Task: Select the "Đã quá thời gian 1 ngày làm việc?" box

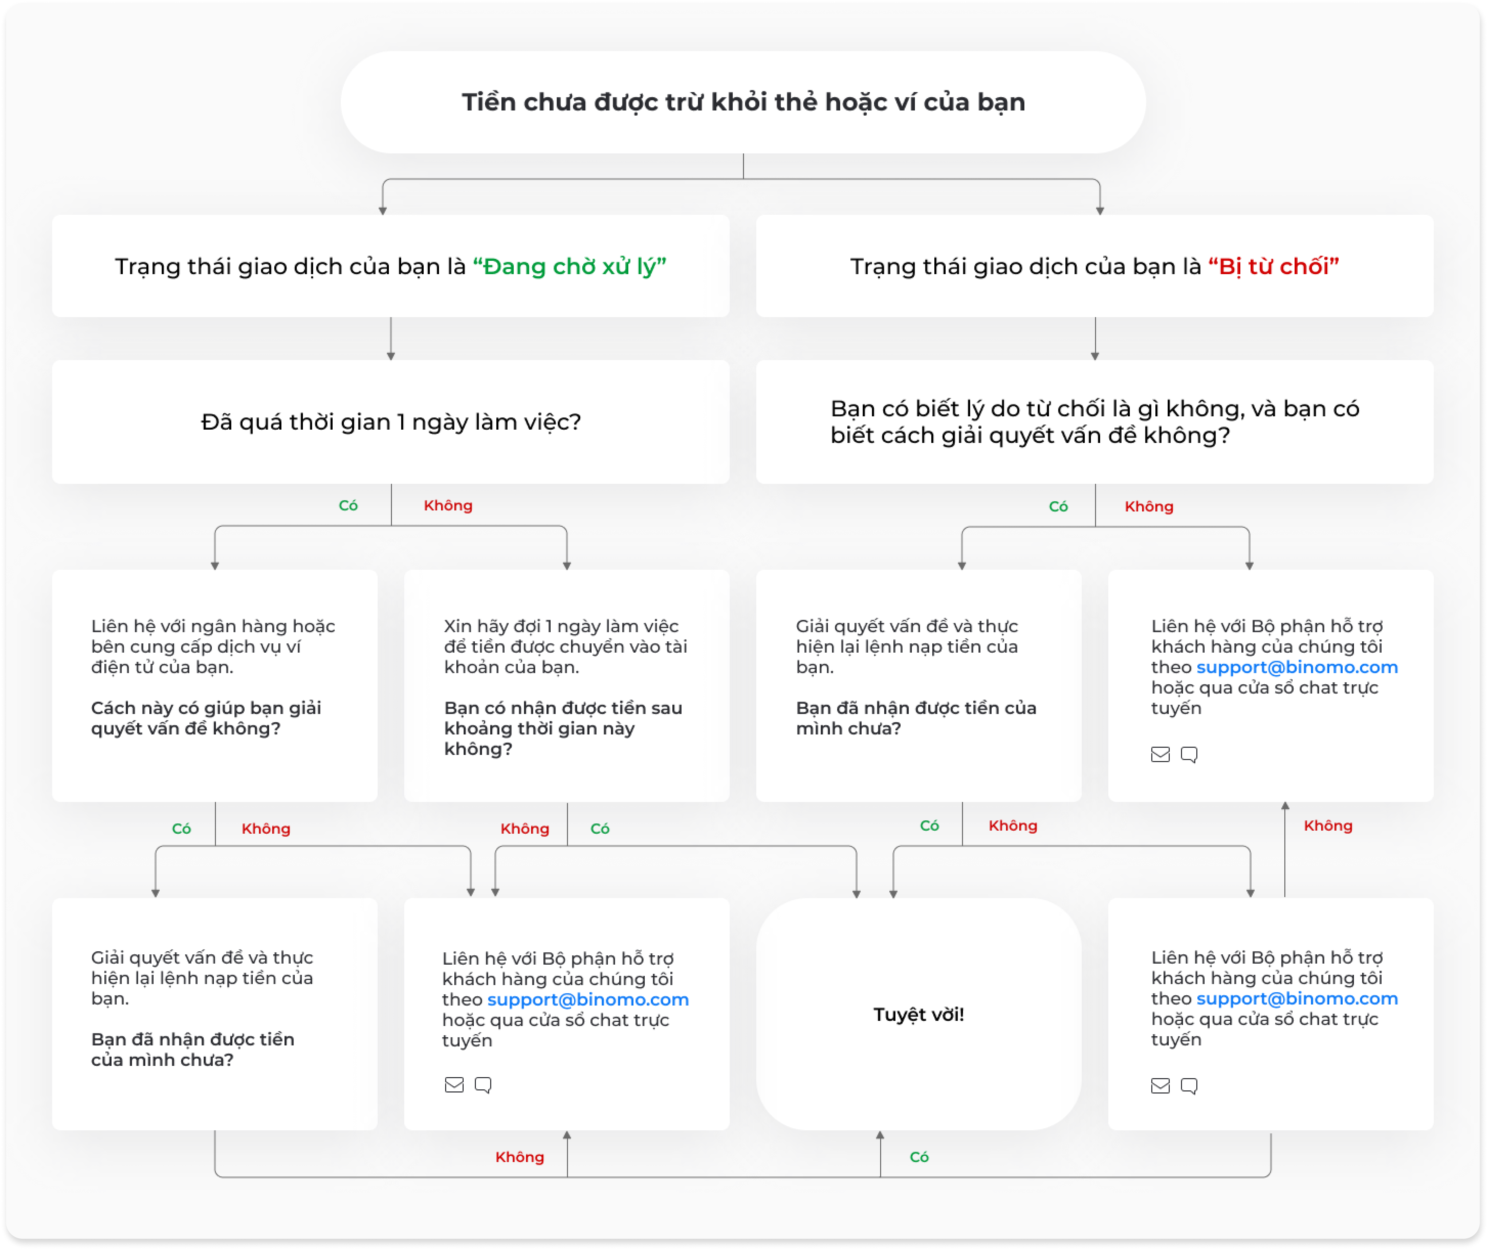Action: (x=391, y=422)
